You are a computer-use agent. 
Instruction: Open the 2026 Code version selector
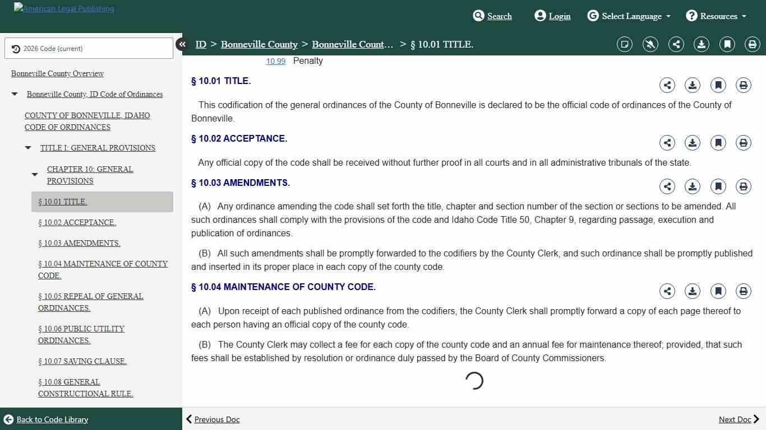point(89,49)
